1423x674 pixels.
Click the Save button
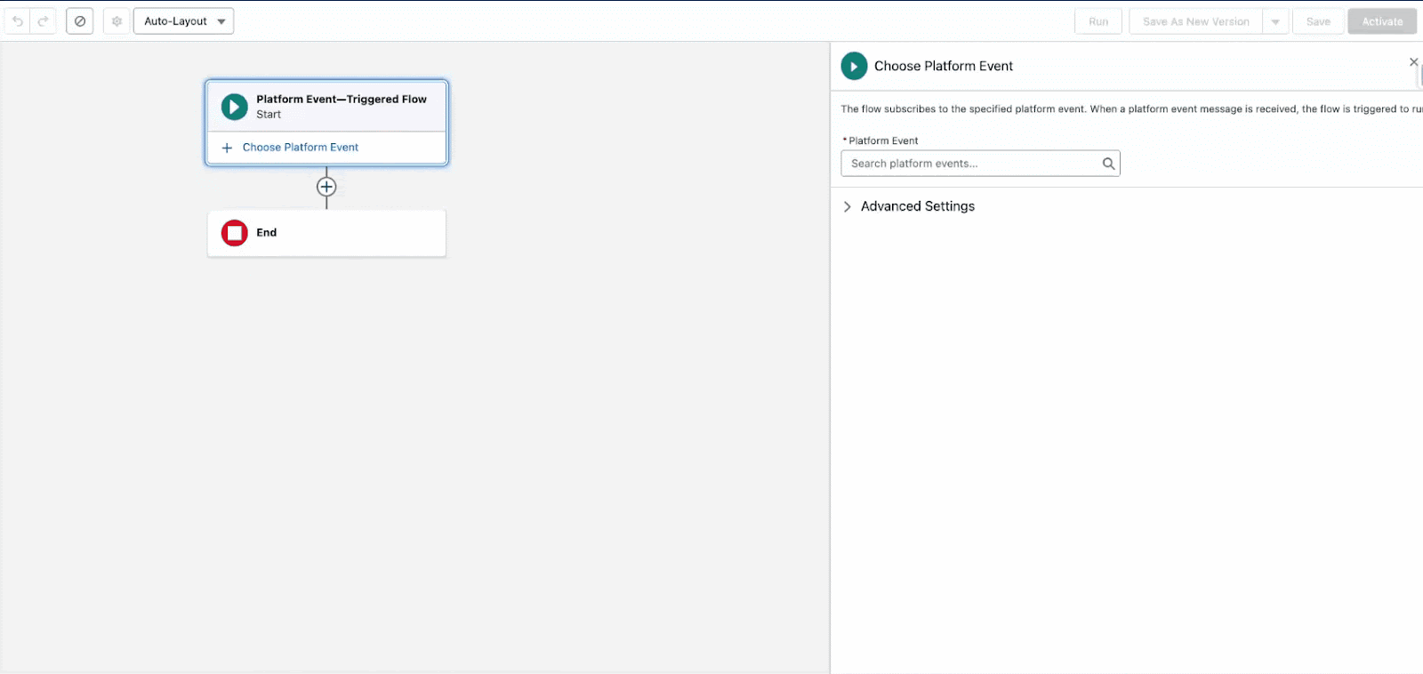click(x=1318, y=21)
